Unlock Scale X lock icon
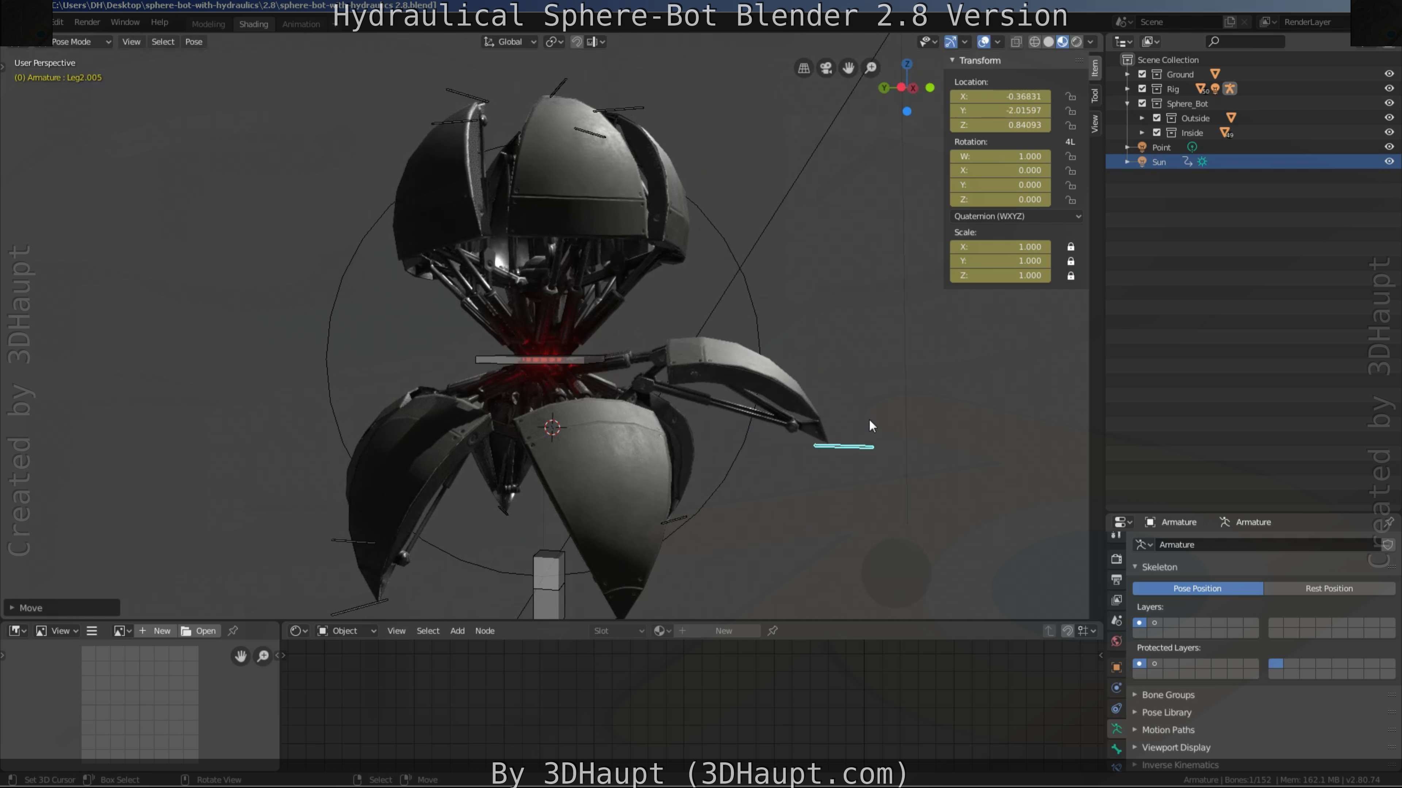 [x=1070, y=247]
